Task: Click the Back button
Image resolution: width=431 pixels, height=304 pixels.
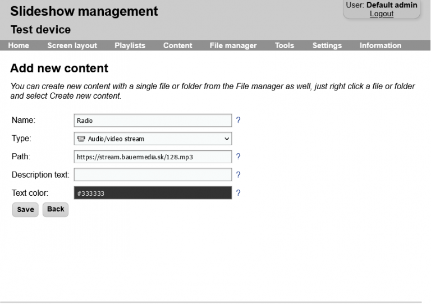Action: tap(56, 209)
